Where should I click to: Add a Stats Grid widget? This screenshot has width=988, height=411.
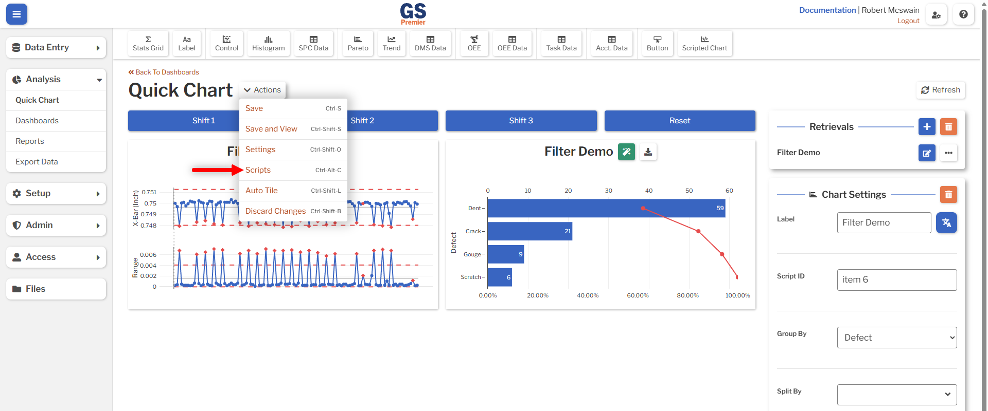pos(148,43)
